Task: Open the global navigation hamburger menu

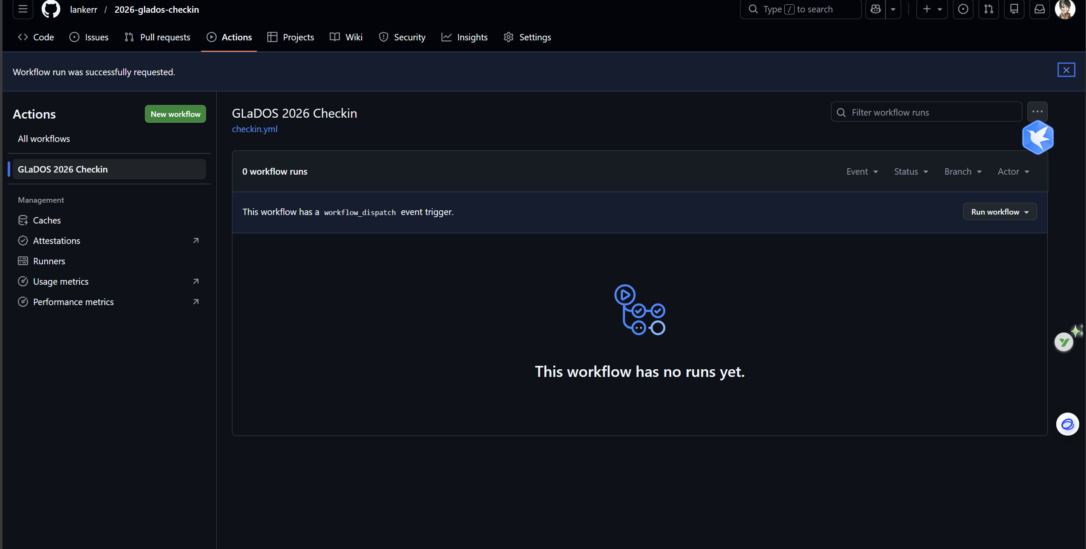Action: [23, 9]
